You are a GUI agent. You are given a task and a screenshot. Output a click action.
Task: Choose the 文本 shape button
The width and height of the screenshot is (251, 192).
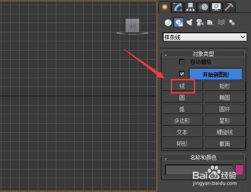[182, 132]
